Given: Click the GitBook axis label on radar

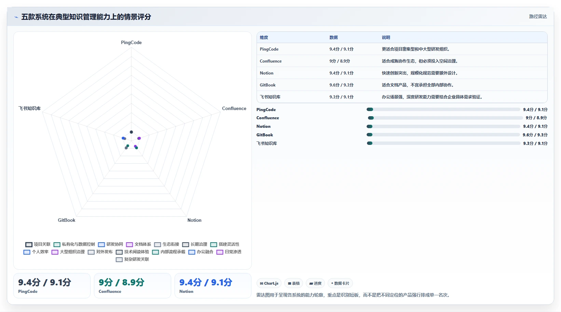Looking at the screenshot, I should coord(67,220).
